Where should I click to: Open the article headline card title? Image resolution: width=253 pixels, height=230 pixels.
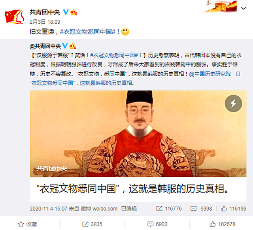132,189
